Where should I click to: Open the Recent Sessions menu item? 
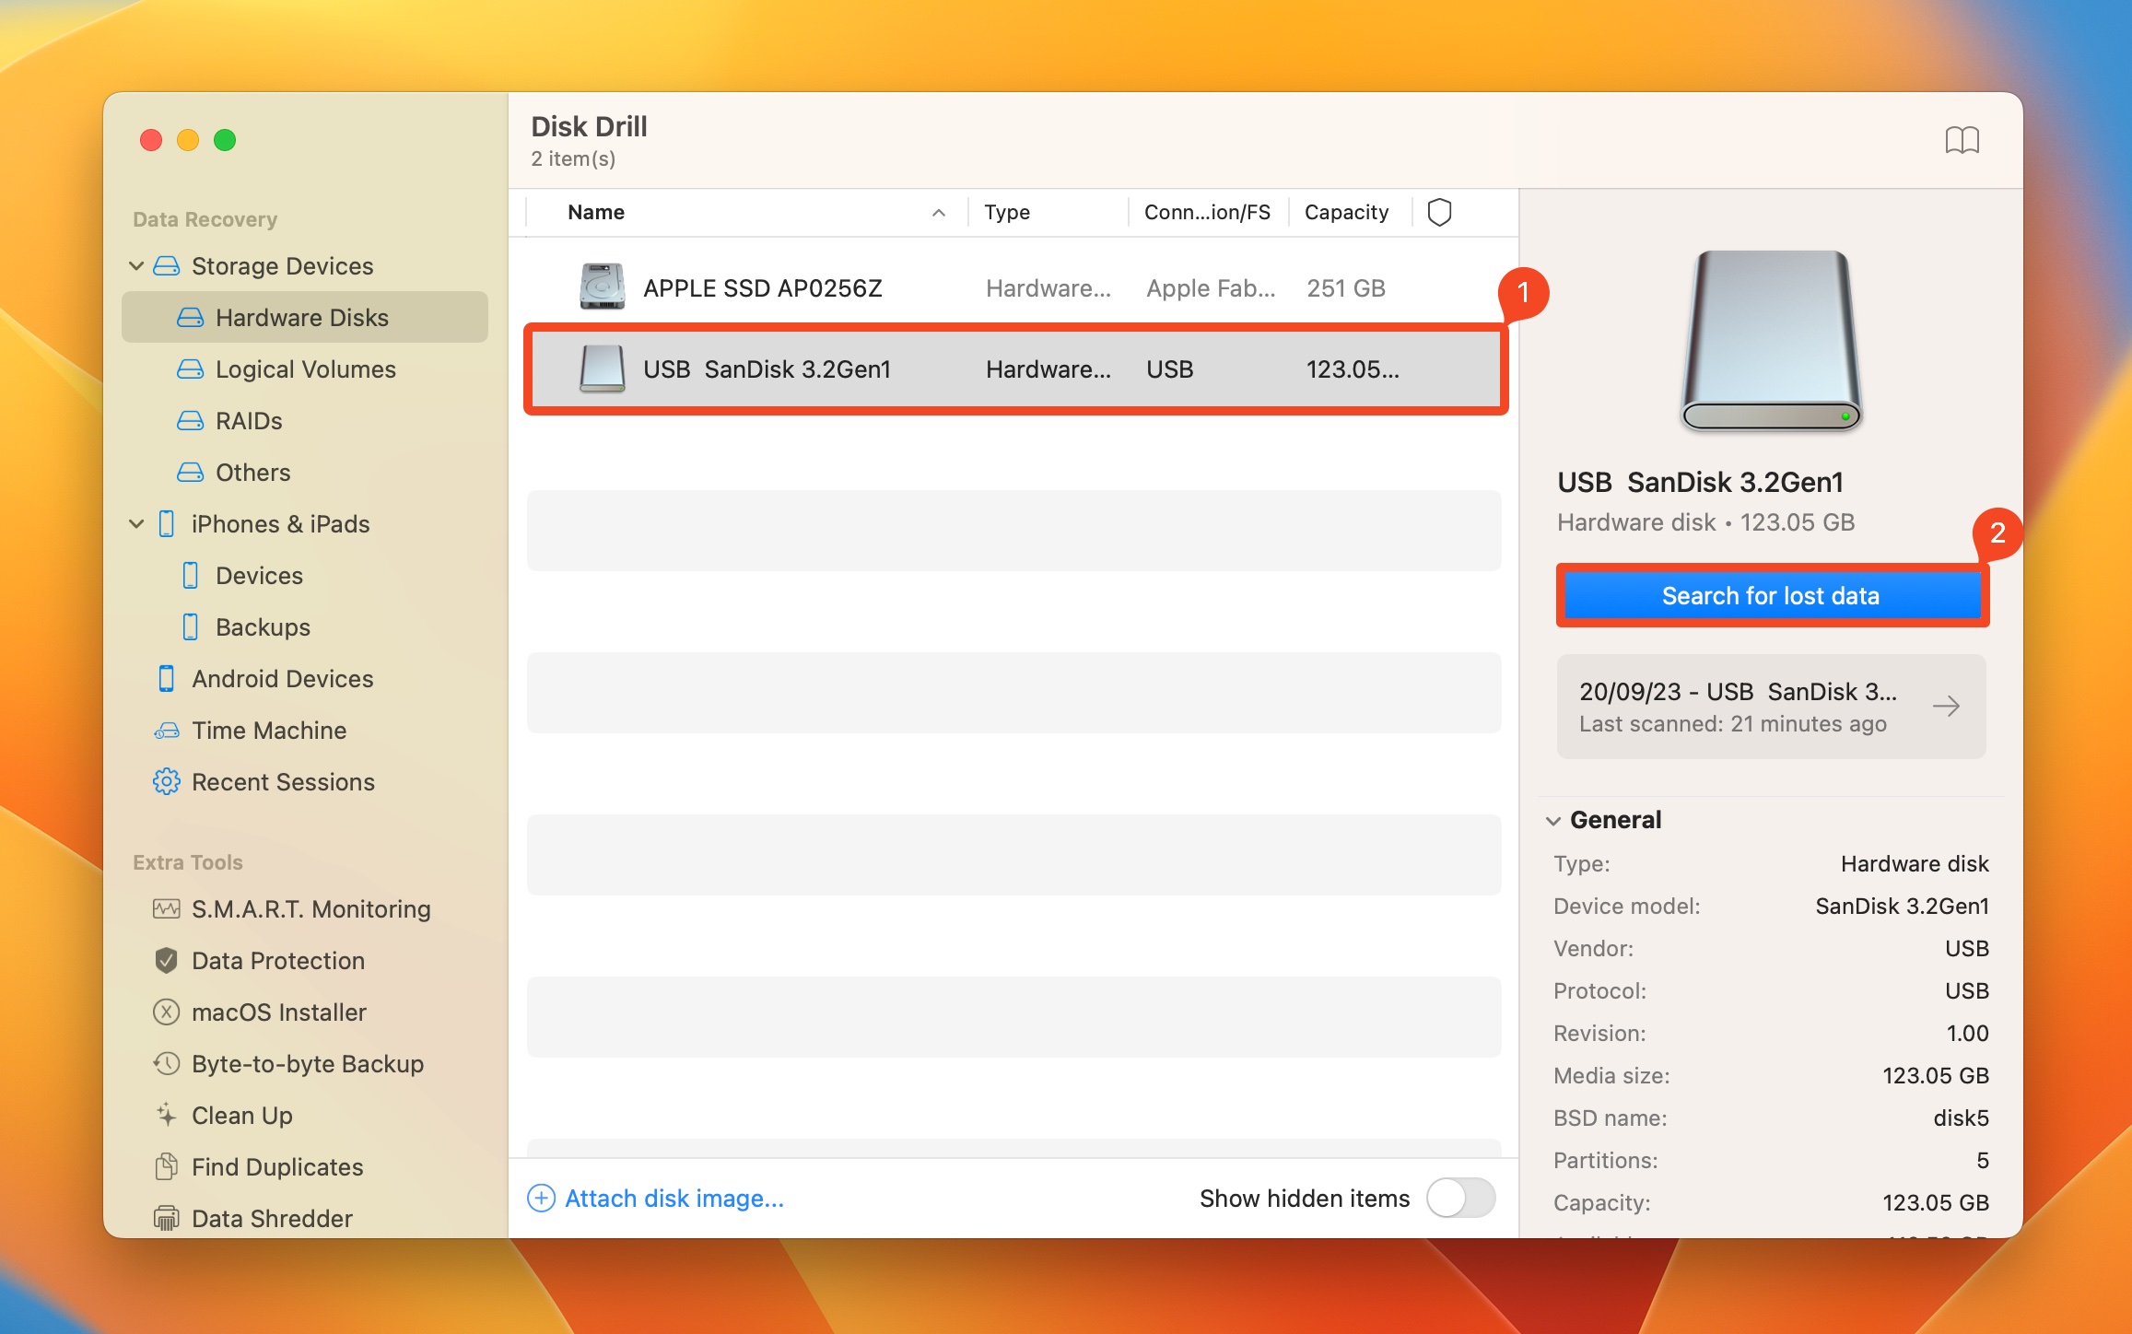point(281,780)
